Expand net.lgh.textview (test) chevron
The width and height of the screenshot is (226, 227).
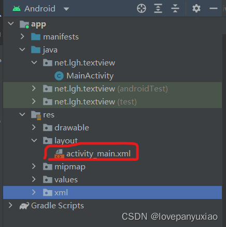(34, 101)
